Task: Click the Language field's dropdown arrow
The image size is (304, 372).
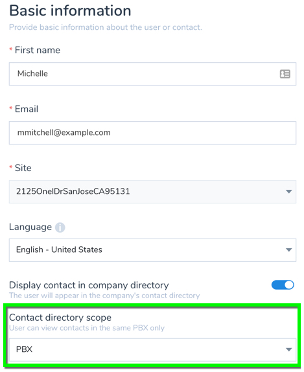Action: tap(288, 250)
